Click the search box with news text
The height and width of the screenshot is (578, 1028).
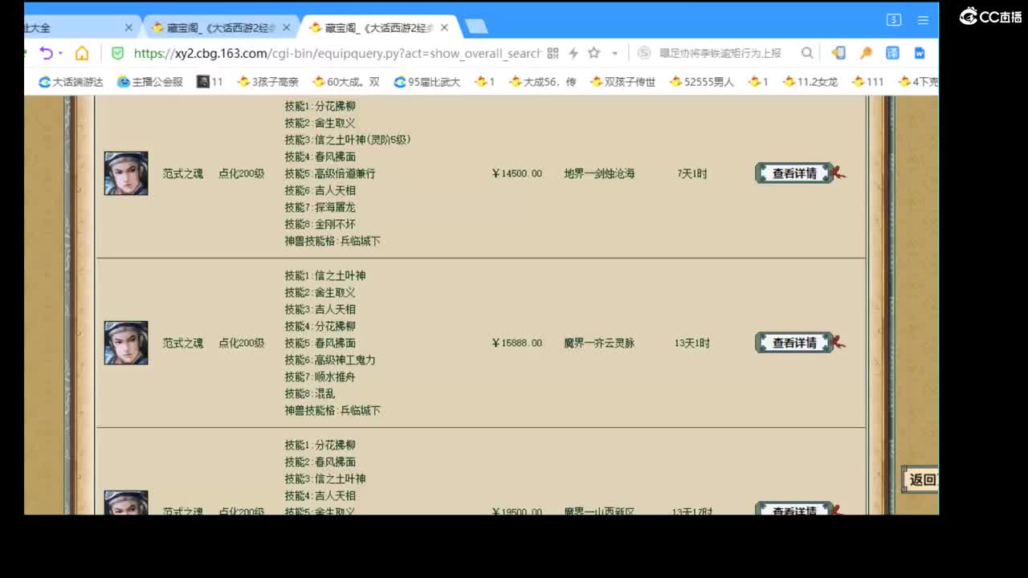[x=720, y=53]
